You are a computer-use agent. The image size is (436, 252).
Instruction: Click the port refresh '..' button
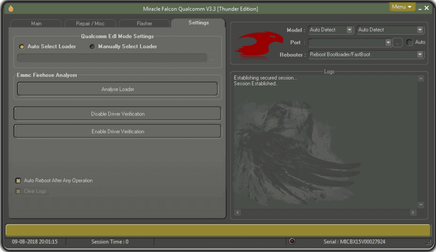coord(397,42)
